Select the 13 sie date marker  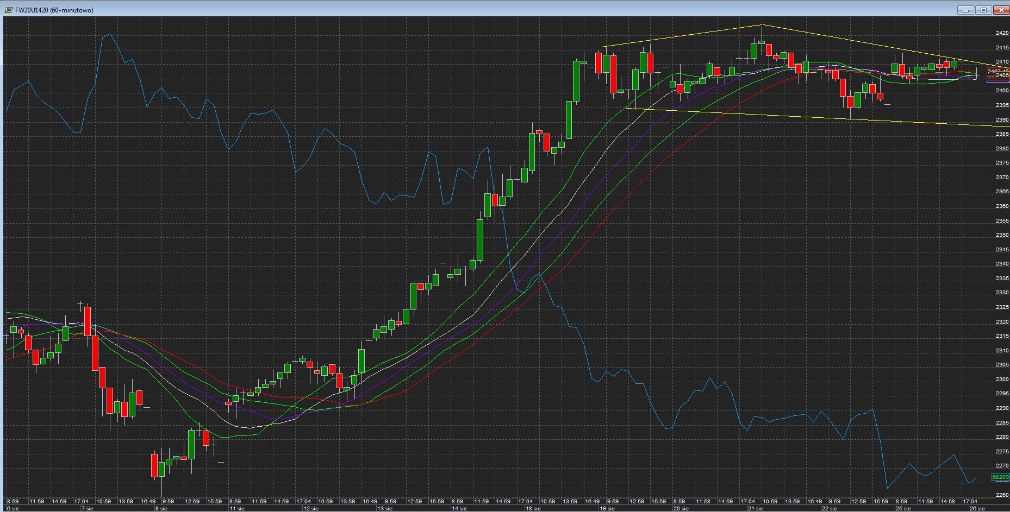coord(384,509)
